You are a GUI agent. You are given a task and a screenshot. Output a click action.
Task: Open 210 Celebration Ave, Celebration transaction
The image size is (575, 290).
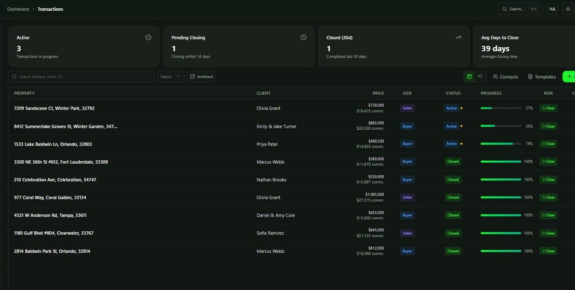point(55,180)
